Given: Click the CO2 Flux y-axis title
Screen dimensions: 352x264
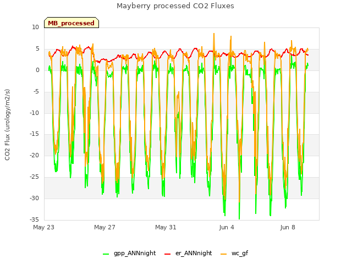Looking at the screenshot, I should 7,125.
